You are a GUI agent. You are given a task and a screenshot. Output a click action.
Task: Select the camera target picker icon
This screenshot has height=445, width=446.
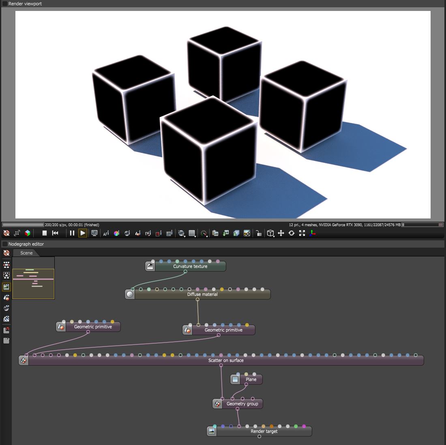[148, 233]
